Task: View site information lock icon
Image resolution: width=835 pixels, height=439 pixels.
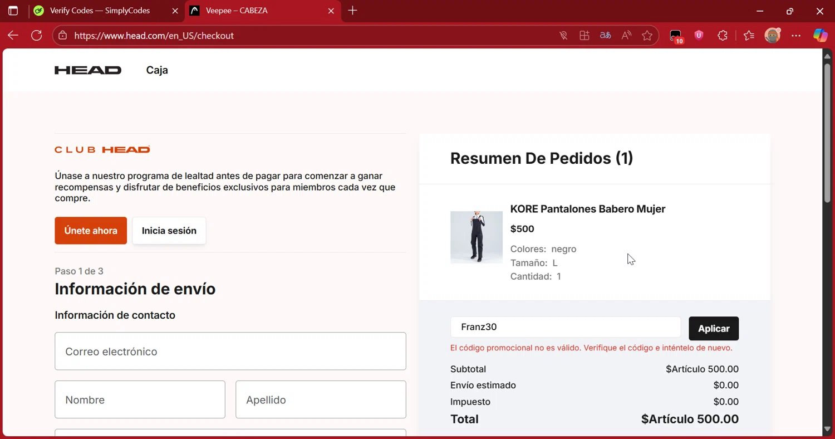Action: point(63,36)
